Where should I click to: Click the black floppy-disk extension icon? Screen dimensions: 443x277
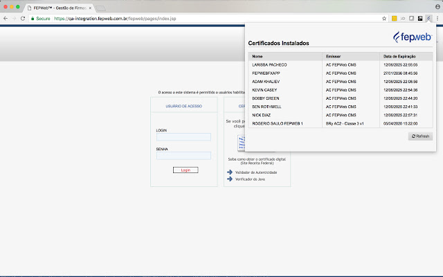pyautogui.click(x=420, y=19)
